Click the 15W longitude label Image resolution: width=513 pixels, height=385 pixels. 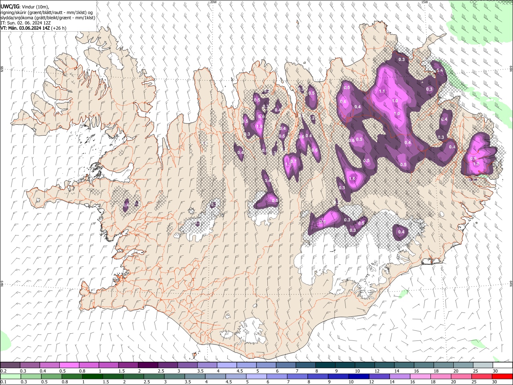click(x=424, y=2)
